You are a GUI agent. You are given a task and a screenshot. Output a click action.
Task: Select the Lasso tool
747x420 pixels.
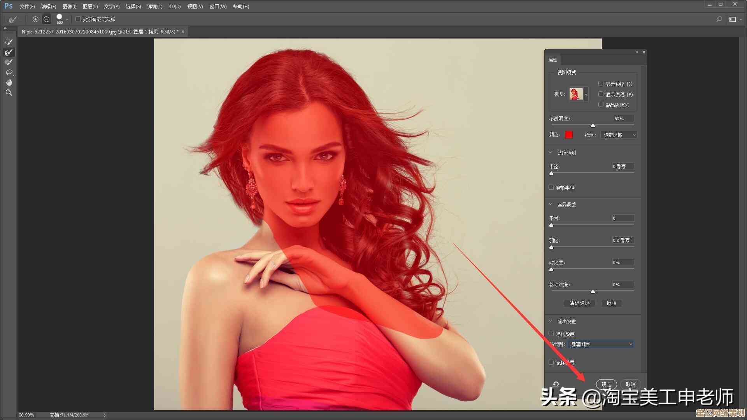click(x=9, y=72)
